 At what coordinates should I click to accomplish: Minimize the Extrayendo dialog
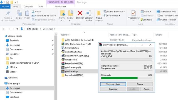tap(133, 45)
